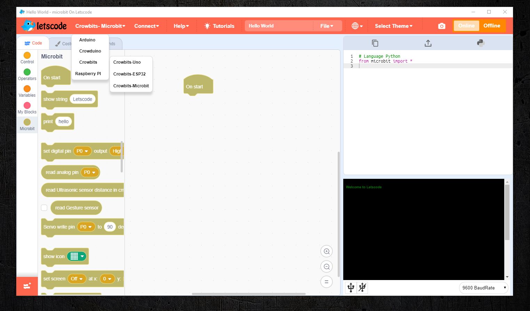Select the Microbit category

click(27, 125)
